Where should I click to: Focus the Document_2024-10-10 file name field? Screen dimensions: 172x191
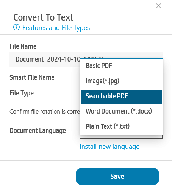pos(45,59)
